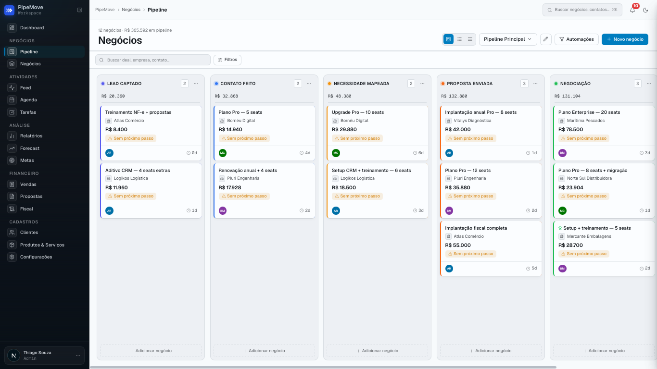Click the horizontal board scrollbar
Image resolution: width=657 pixels, height=369 pixels.
coord(323,367)
